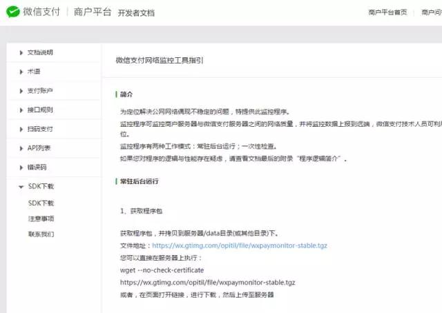Click the plain-text wxpaymonitor URL below wget
442x313 pixels.
(207, 283)
